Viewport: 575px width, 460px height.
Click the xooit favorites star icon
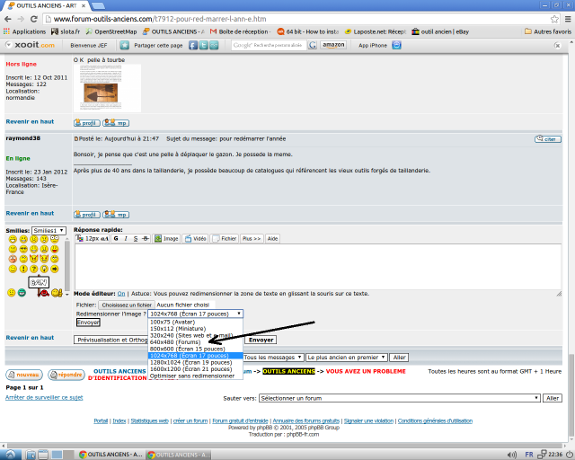(x=125, y=45)
